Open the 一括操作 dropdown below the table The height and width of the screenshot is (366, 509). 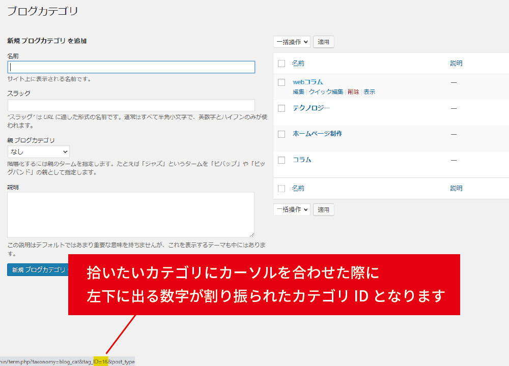[292, 209]
